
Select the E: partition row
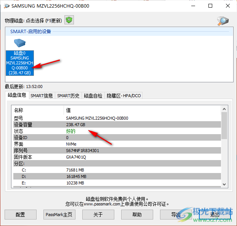117,183
